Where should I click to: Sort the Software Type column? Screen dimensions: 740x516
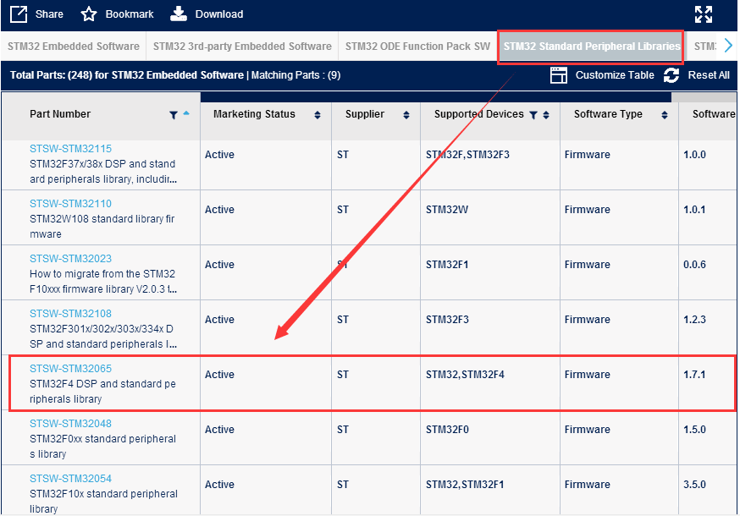(665, 114)
